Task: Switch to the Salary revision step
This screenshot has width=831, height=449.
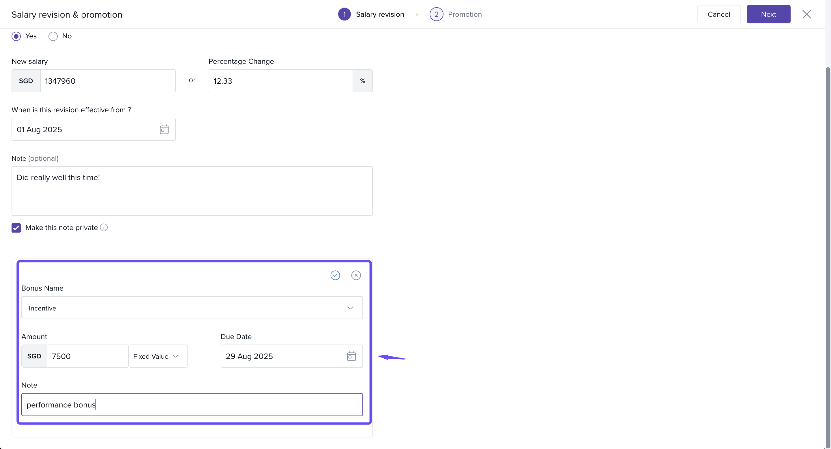Action: (380, 14)
